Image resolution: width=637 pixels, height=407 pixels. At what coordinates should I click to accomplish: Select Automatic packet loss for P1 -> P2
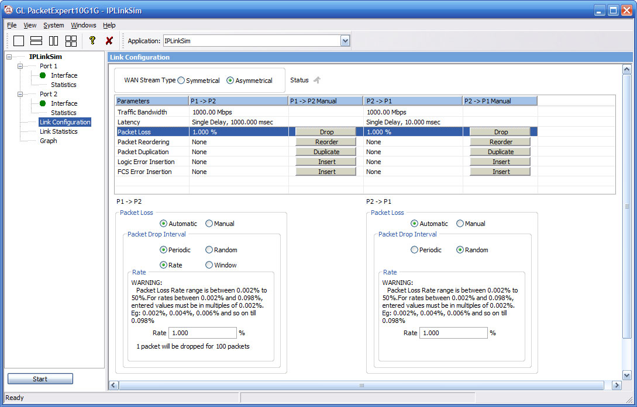[163, 224]
